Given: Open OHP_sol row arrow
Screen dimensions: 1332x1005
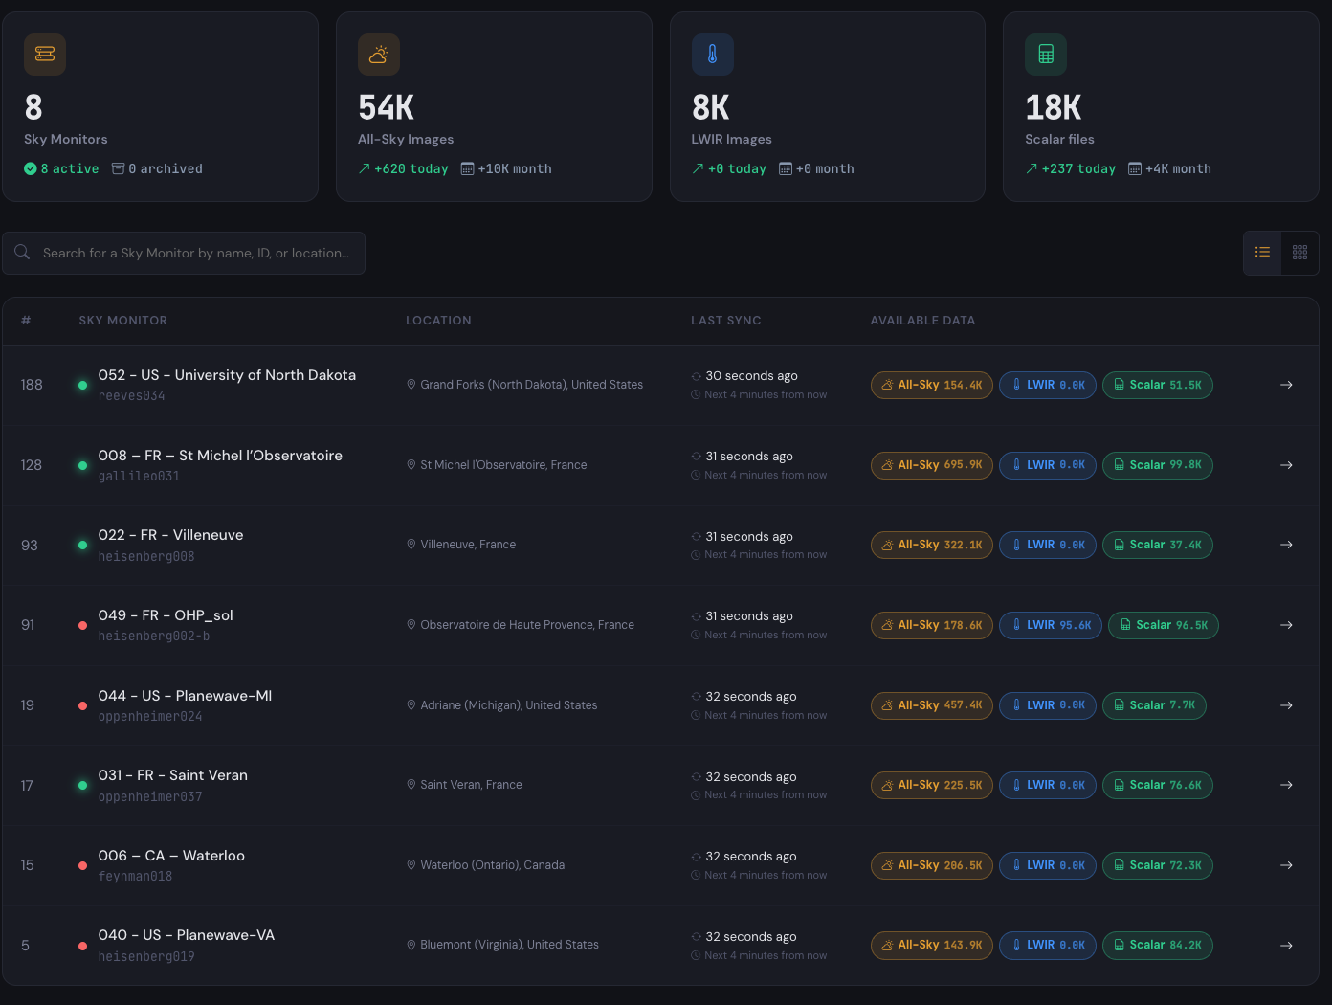Looking at the screenshot, I should coord(1286,625).
